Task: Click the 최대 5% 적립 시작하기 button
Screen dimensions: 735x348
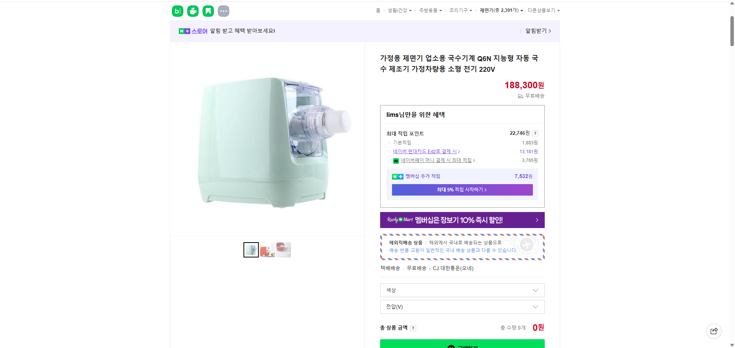Action: 462,190
